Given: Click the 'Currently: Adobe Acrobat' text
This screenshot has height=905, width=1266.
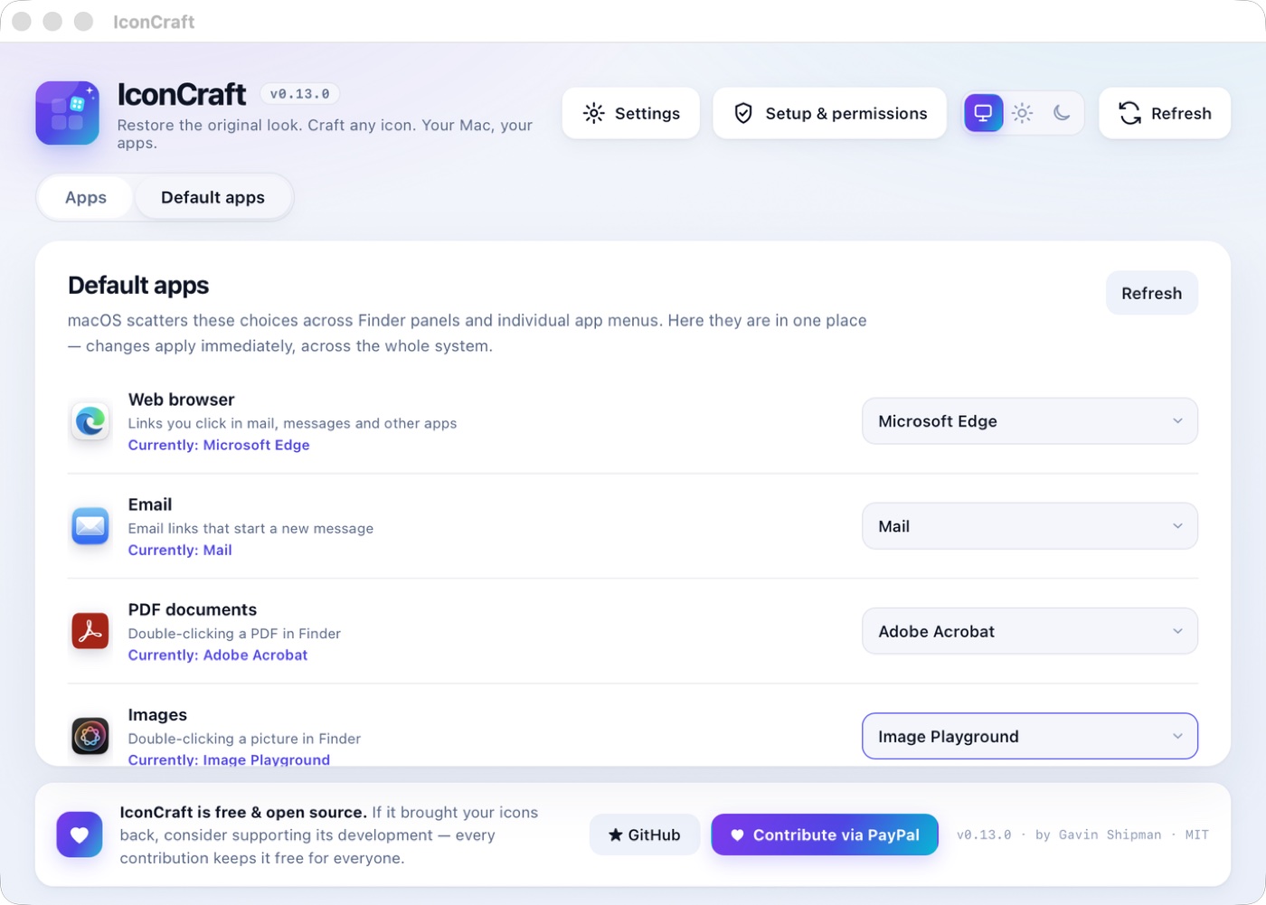Looking at the screenshot, I should [x=218, y=655].
